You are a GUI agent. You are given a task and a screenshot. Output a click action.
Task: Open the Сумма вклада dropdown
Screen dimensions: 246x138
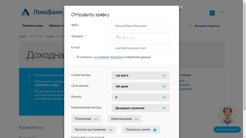pyautogui.click(x=141, y=75)
